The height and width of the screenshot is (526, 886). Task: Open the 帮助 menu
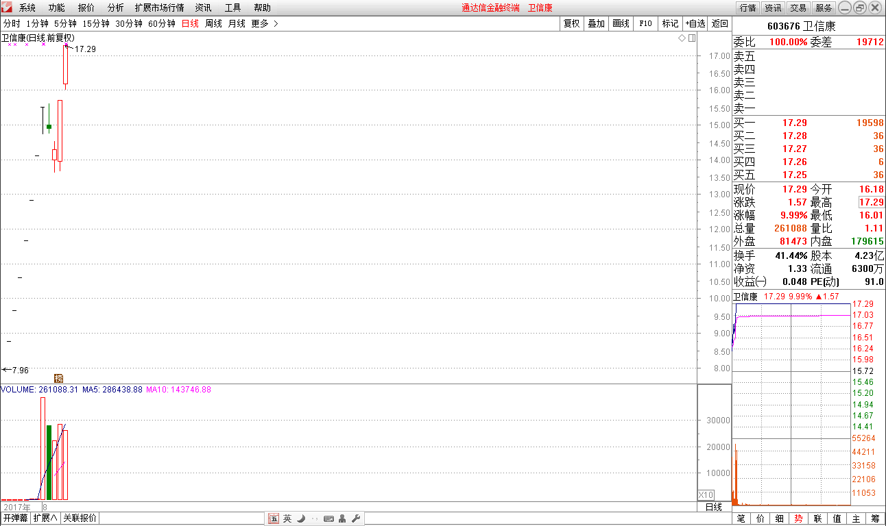click(262, 8)
